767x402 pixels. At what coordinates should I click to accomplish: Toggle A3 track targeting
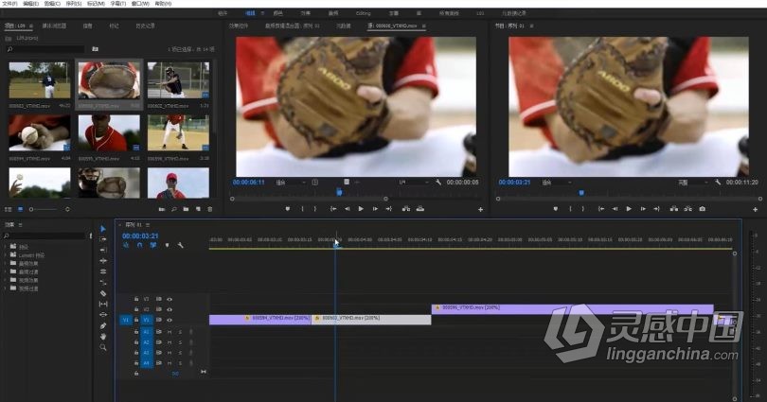[146, 353]
